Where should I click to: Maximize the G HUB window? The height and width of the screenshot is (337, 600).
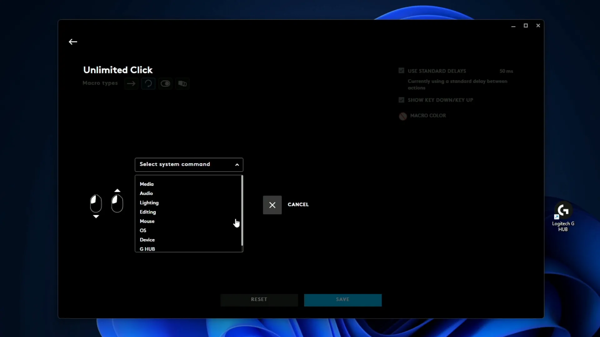point(526,26)
